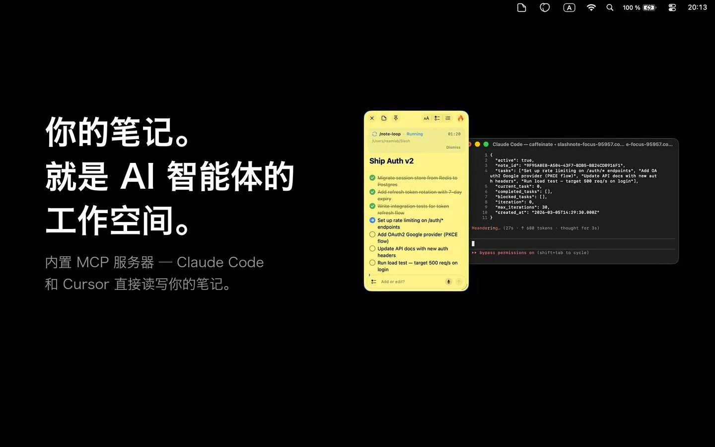Open the peach-shaped icon in the menu bar

(x=545, y=7)
